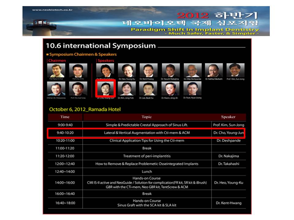Click the Dr. Kwon, Jong-Jin photo

click(171, 89)
